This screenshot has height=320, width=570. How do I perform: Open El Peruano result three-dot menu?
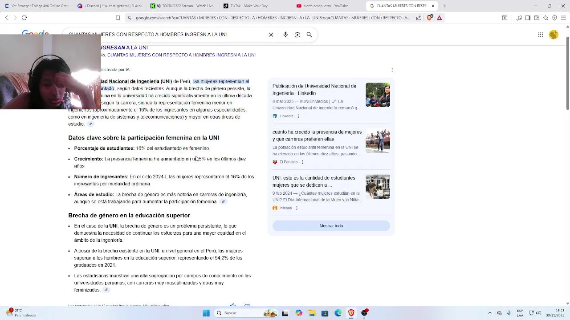(x=302, y=162)
